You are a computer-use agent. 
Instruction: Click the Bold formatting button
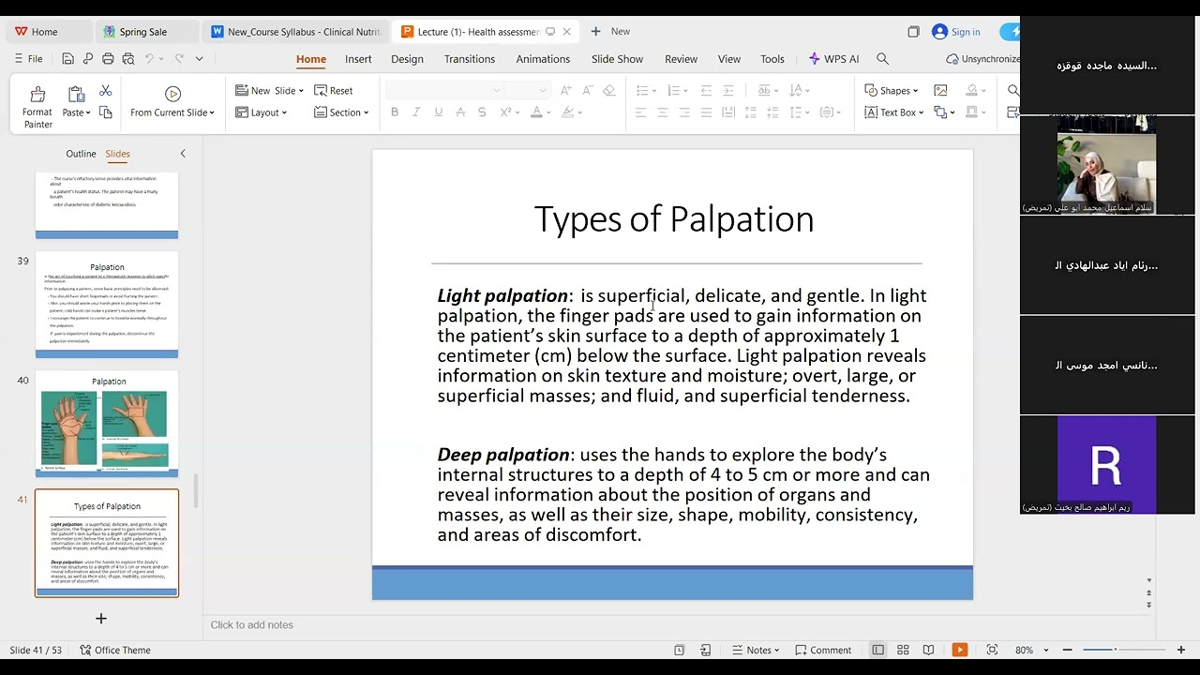pos(395,112)
